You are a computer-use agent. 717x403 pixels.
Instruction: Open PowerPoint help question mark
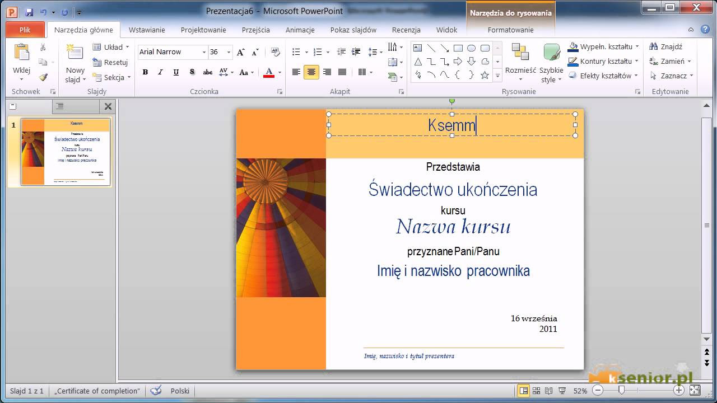706,30
